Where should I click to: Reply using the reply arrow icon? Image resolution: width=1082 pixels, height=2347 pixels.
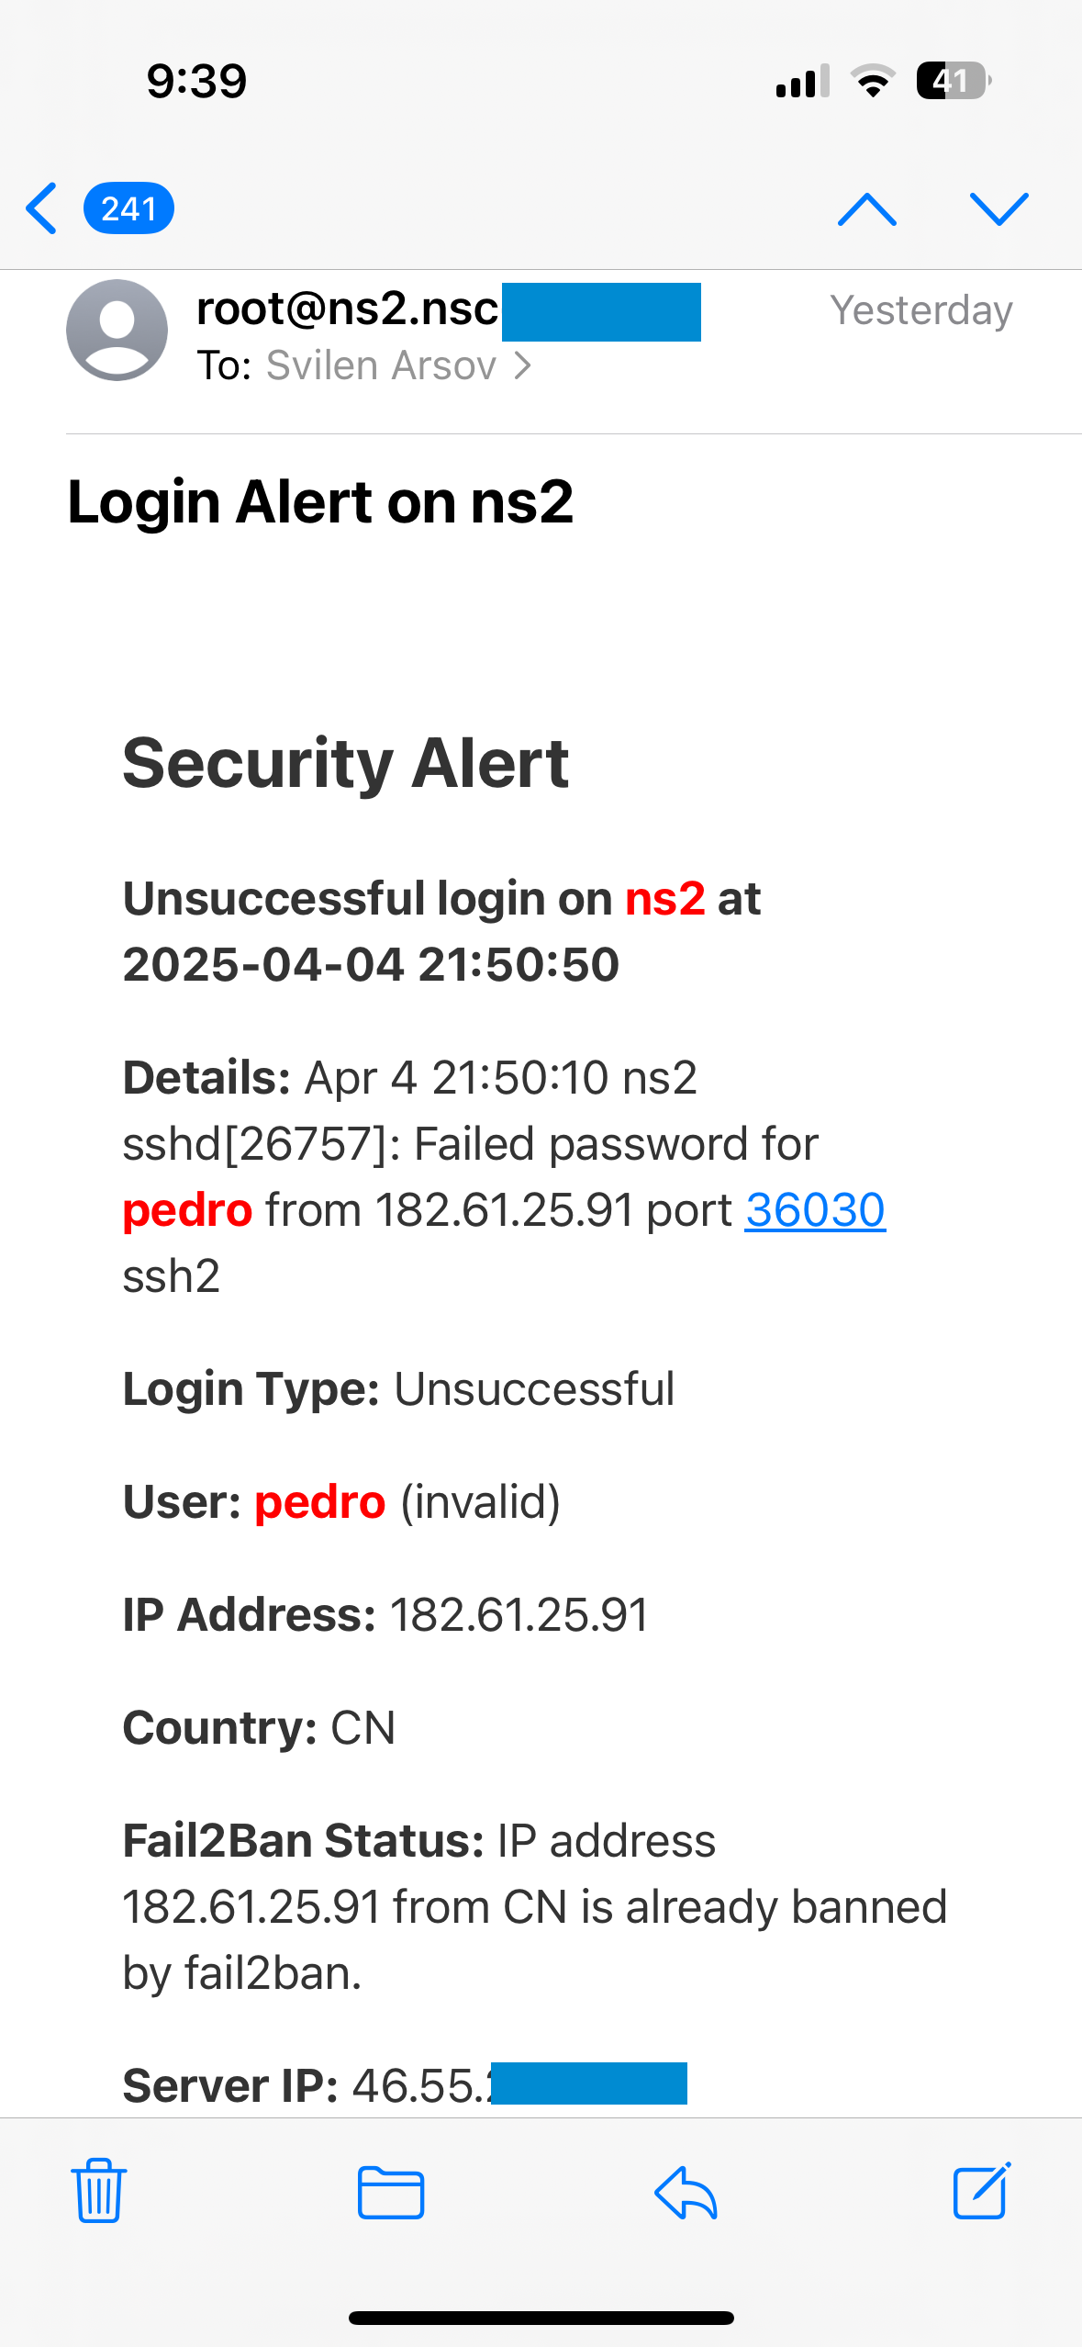click(686, 2193)
